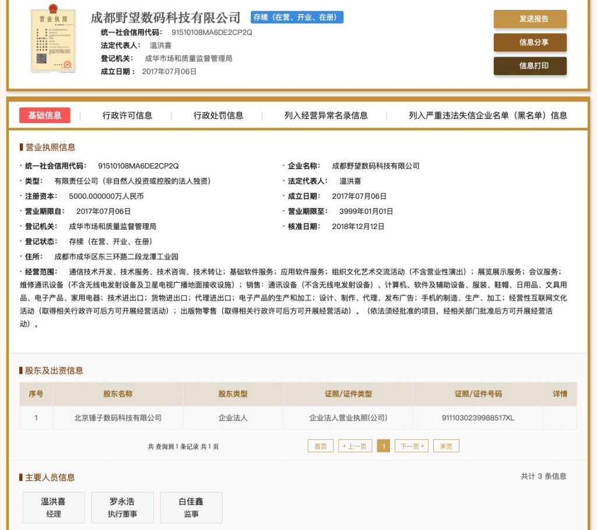Click the 发送报告 button

pyautogui.click(x=530, y=19)
